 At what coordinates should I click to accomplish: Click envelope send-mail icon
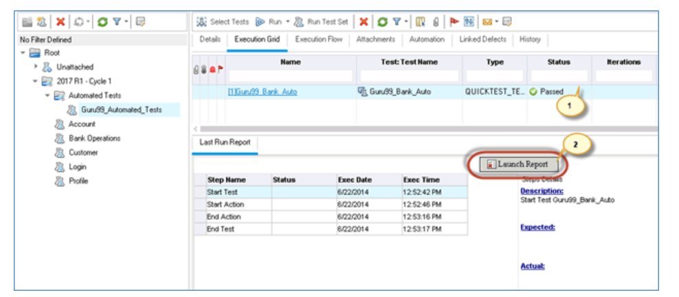(487, 21)
